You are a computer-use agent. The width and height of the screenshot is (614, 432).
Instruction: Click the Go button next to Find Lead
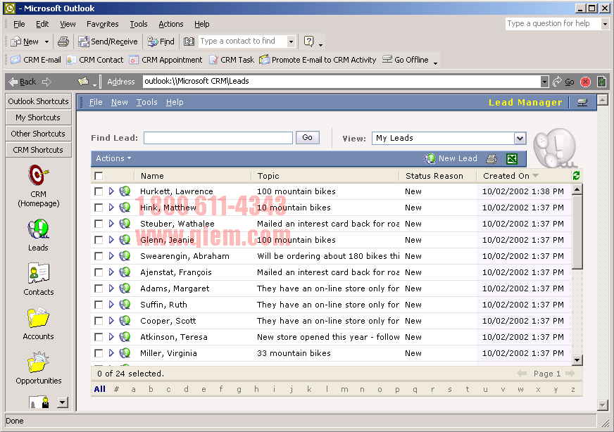point(308,137)
